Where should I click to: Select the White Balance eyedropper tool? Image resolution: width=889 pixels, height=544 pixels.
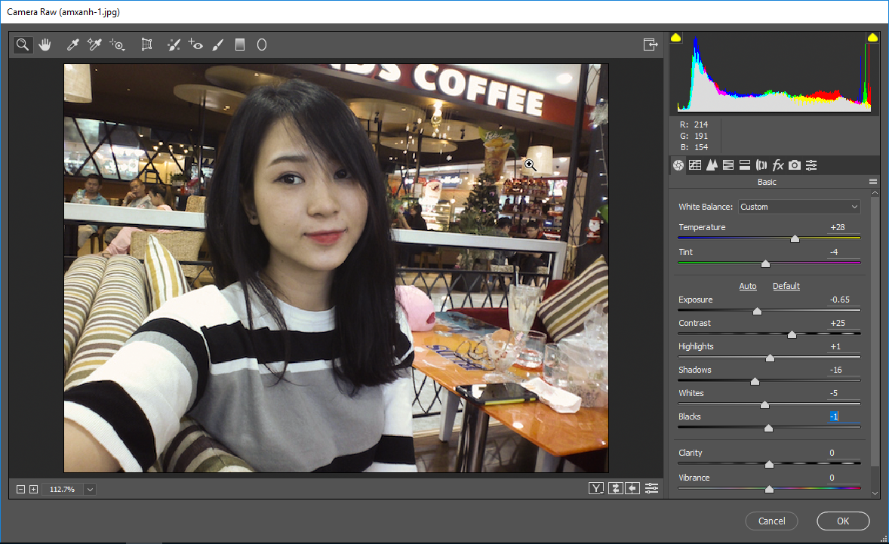pyautogui.click(x=72, y=45)
